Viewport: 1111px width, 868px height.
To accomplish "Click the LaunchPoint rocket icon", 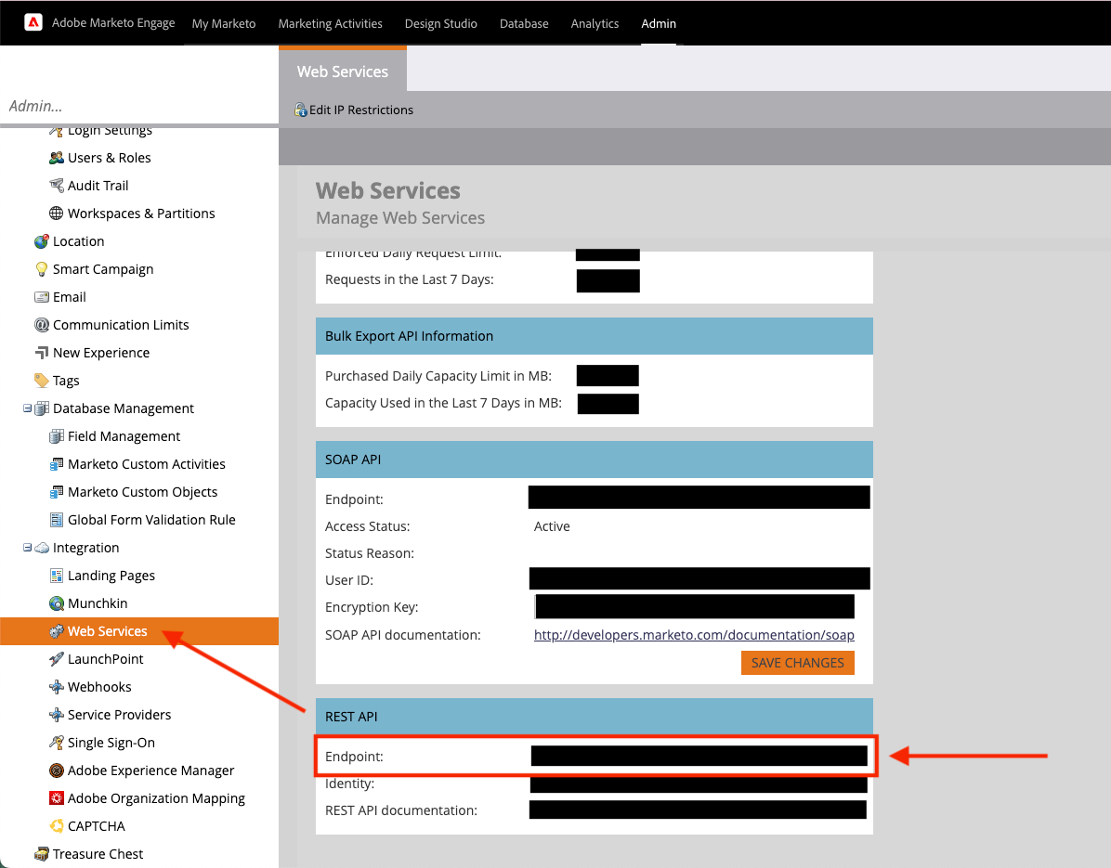I will point(57,659).
